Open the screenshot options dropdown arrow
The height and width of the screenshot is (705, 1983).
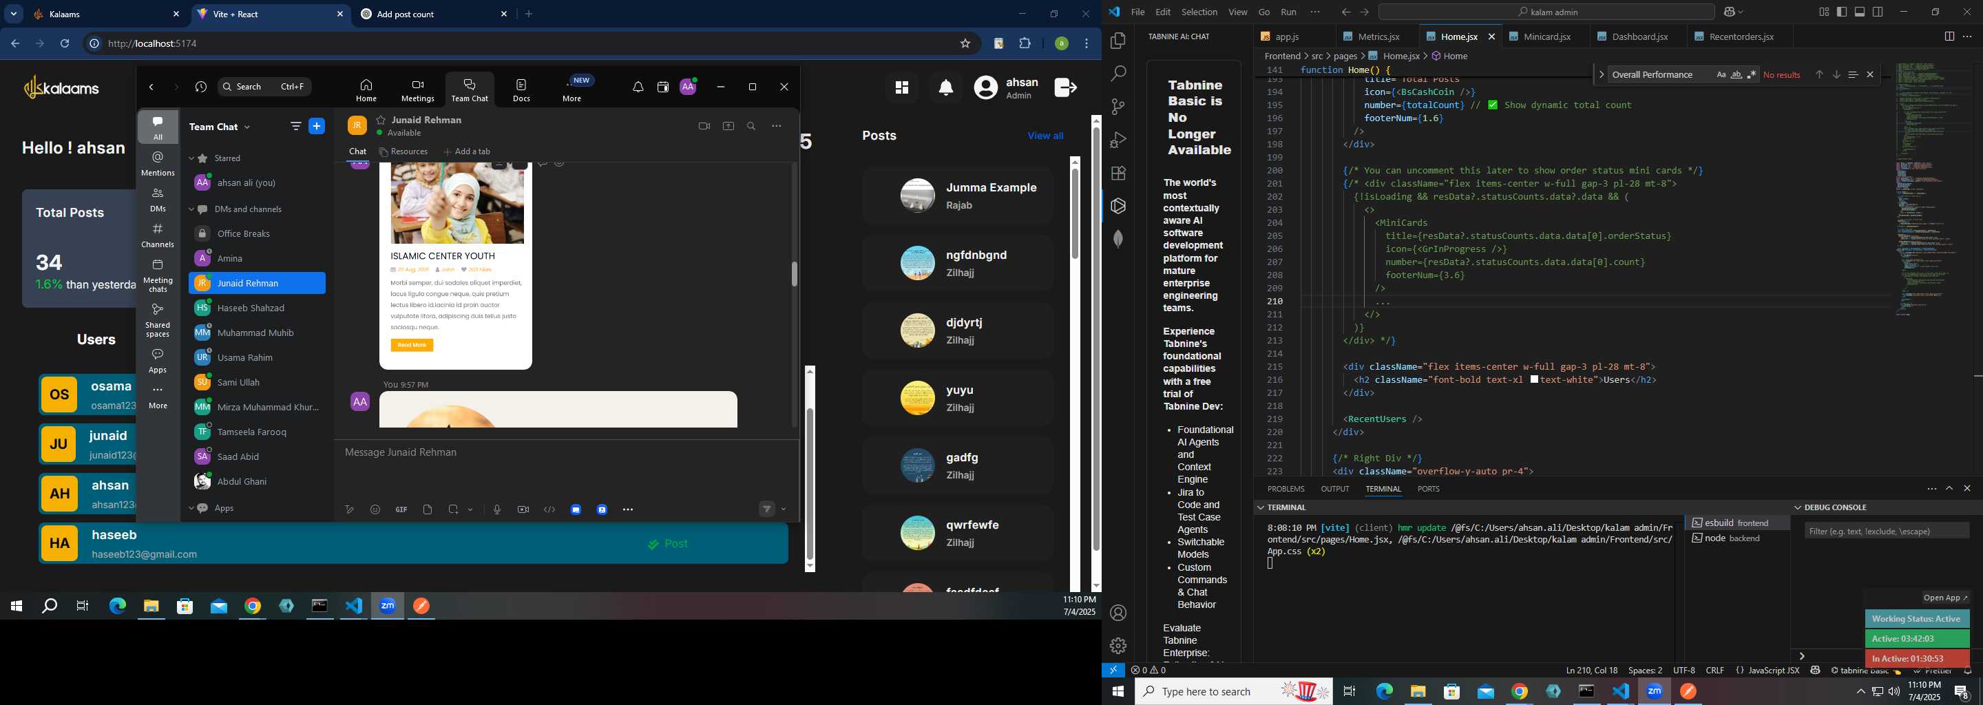tap(470, 509)
